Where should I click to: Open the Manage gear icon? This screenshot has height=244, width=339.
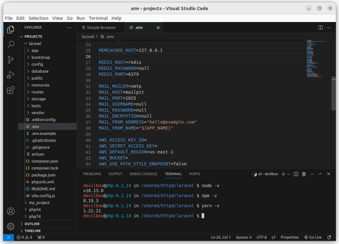point(11,226)
